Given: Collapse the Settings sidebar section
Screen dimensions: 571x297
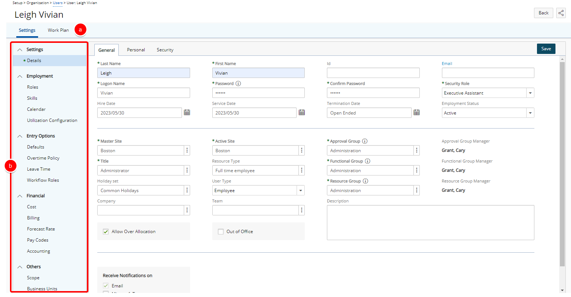Looking at the screenshot, I should 20,49.
